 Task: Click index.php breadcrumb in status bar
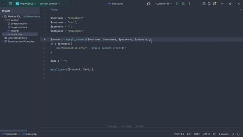point(30,134)
